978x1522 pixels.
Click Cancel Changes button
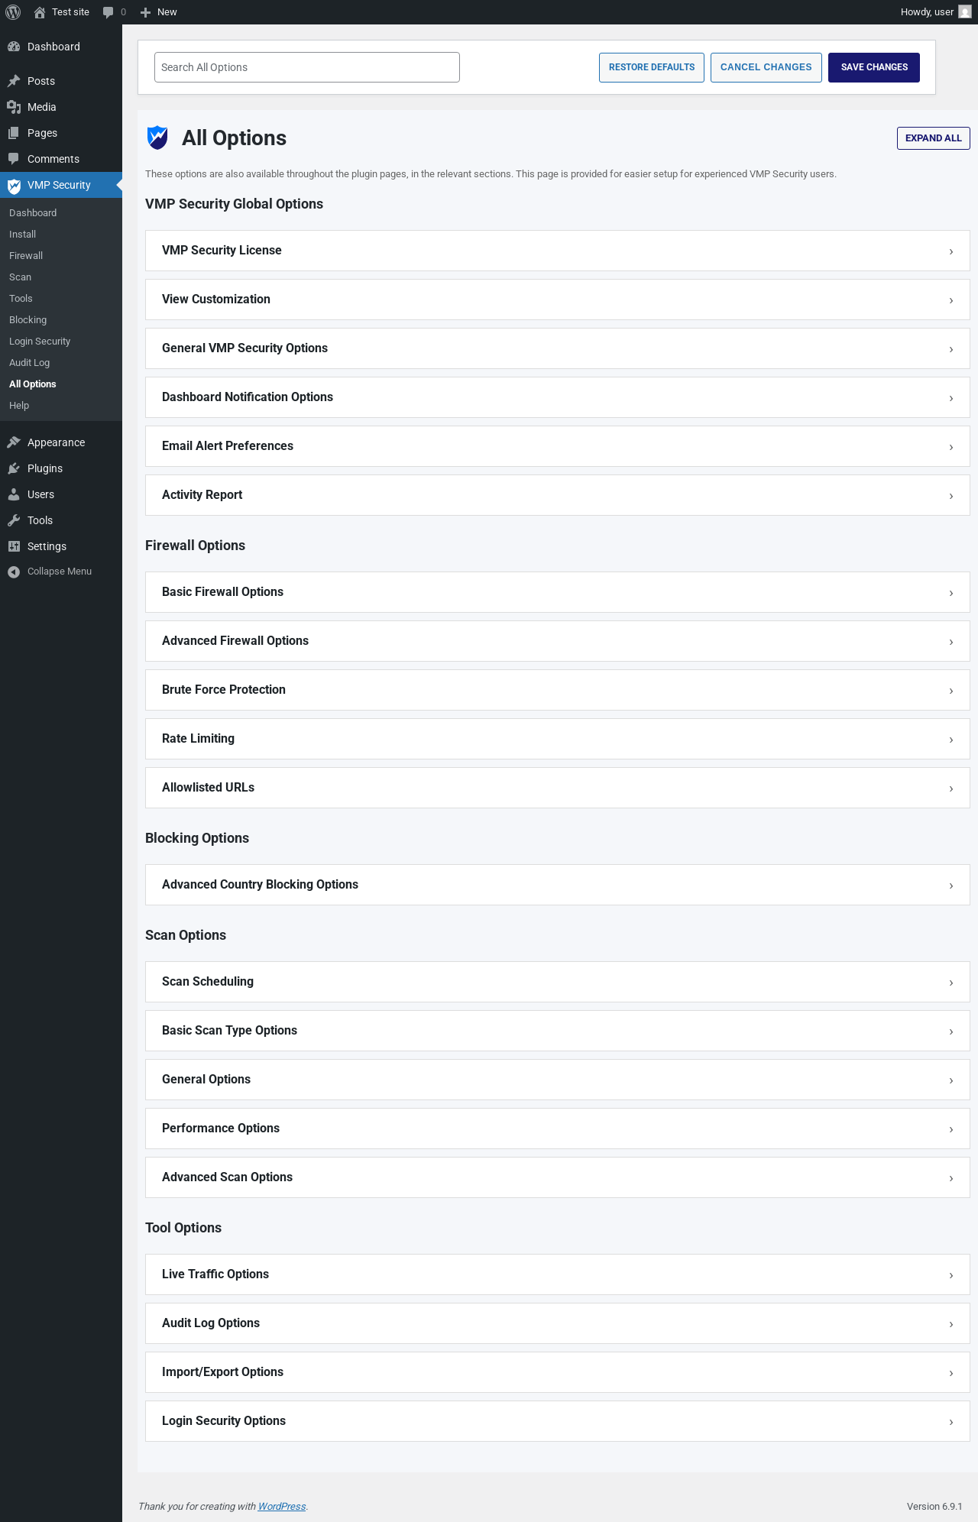[x=766, y=67]
